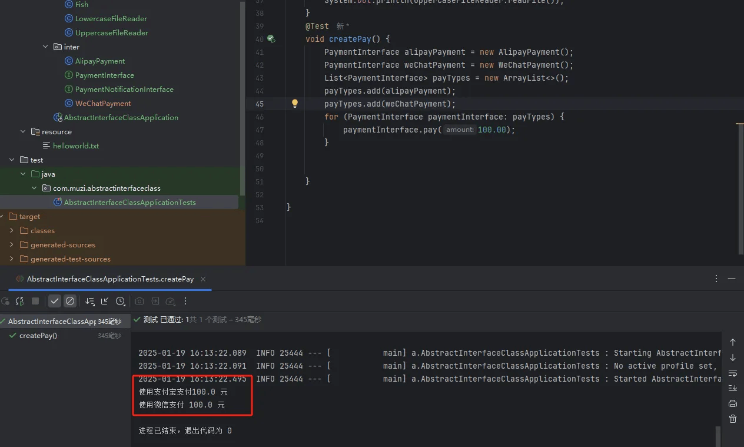Place cursor on payTypes.add(weChatPayment) line
Screen dimensions: 744x447
(390, 104)
